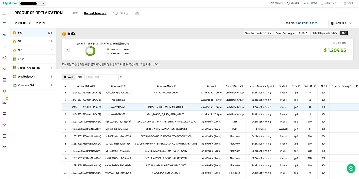Open the purple four-arrows icon in sidebar
This screenshot has height=179, width=359.
(4, 125)
